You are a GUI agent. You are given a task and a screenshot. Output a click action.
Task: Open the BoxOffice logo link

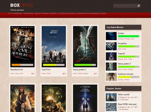22,5
